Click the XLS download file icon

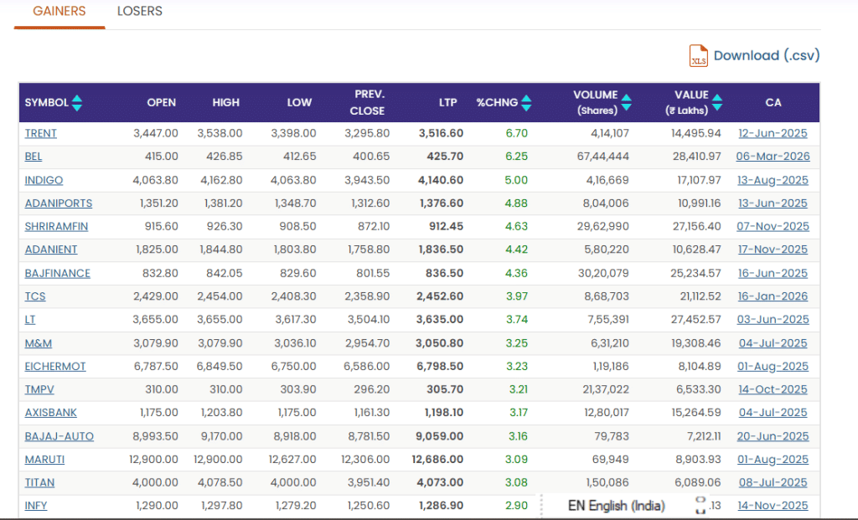[698, 56]
